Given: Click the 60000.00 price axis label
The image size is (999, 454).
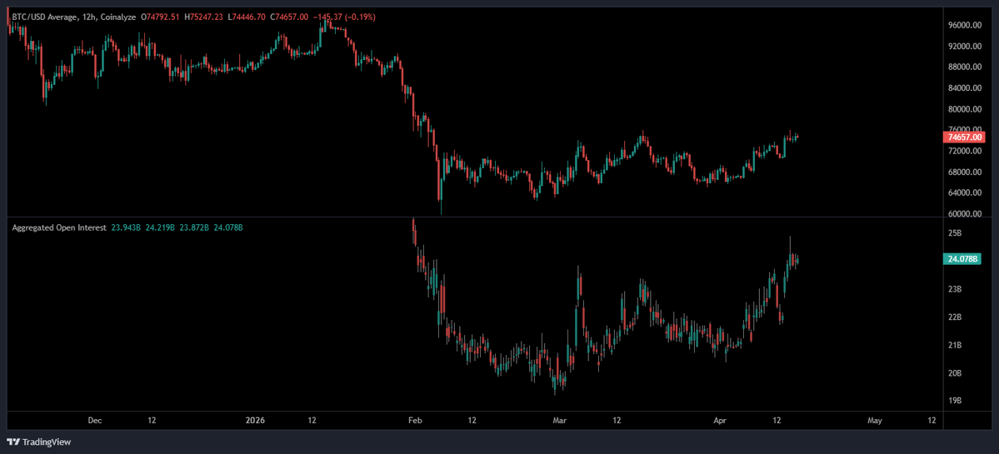Looking at the screenshot, I should click(x=963, y=214).
